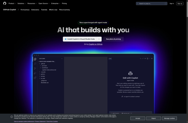This screenshot has width=188, height=123.
Task: Open Extensions icon in activity bar
Action: (35, 78)
